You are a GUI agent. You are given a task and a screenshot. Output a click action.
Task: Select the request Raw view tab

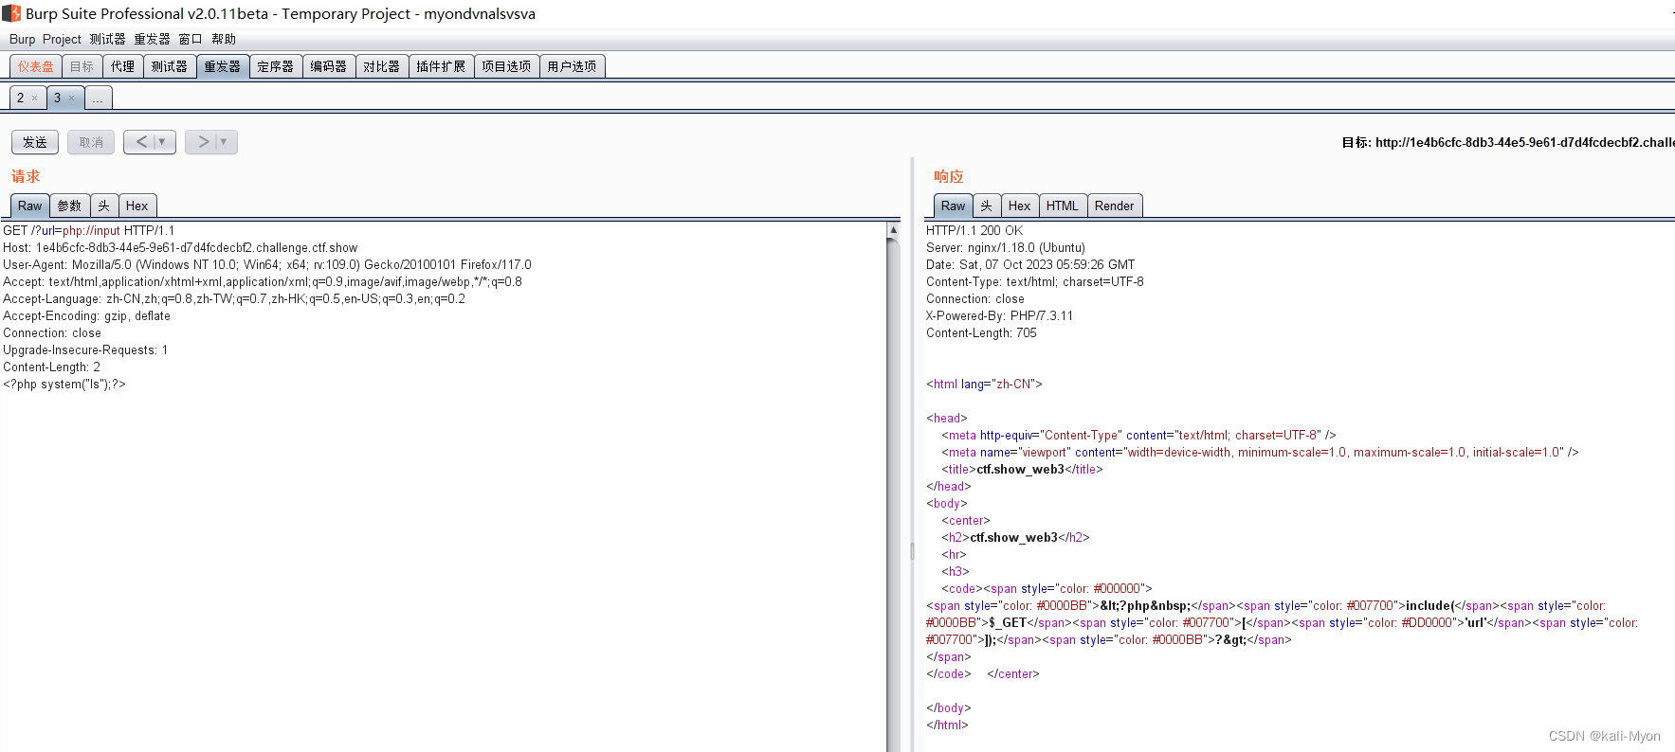(30, 206)
